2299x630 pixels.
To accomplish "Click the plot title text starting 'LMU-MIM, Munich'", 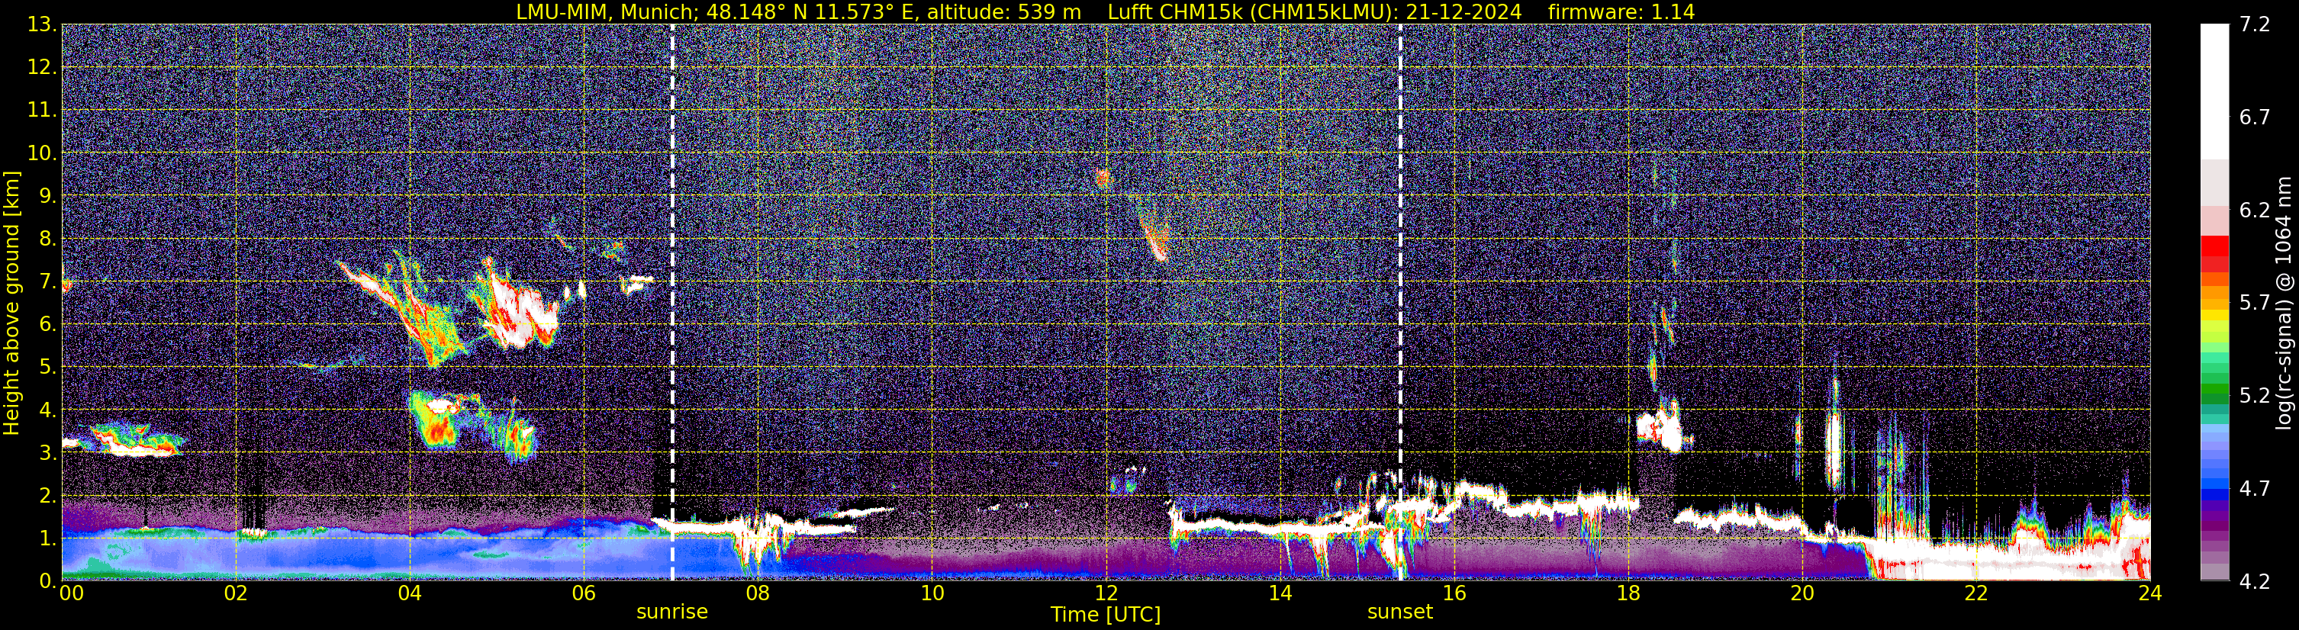I will tap(1105, 11).
